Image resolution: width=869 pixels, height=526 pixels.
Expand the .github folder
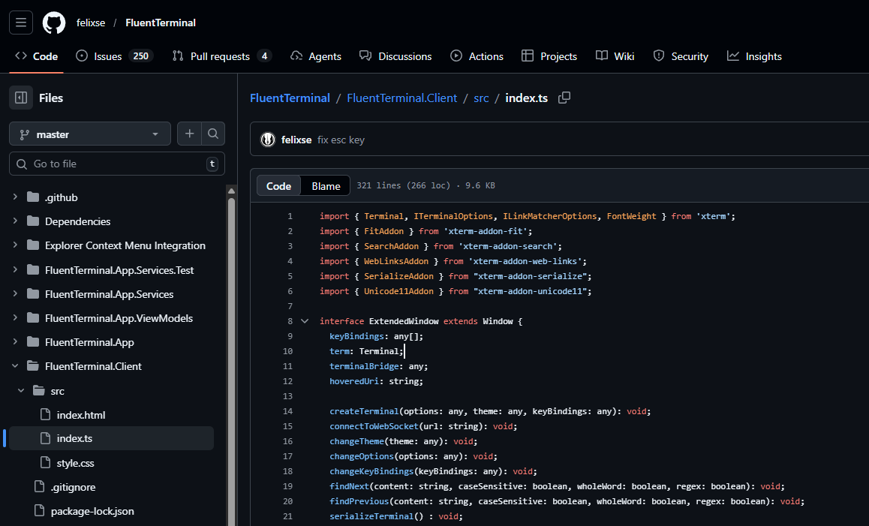tap(15, 197)
